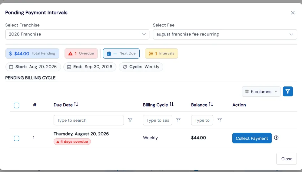Open the 5 columns selector dropdown
The width and height of the screenshot is (302, 172).
click(261, 92)
